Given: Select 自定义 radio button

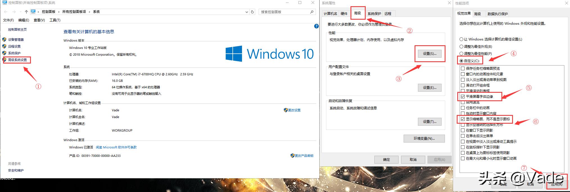Looking at the screenshot, I should (x=461, y=61).
